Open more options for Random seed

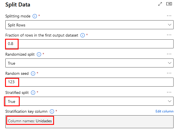[x=169, y=73]
